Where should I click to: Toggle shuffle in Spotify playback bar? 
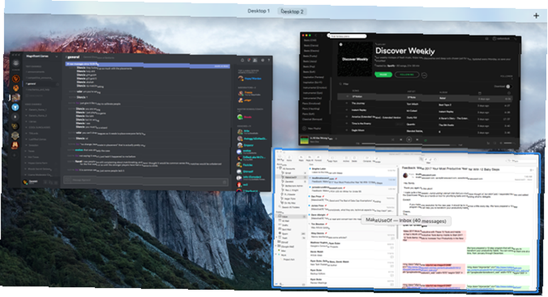tap(392, 139)
